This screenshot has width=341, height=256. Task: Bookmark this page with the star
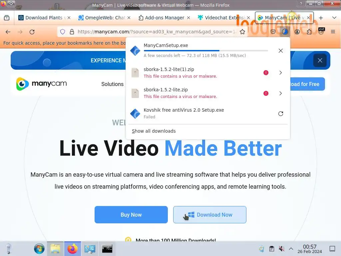pos(242,32)
